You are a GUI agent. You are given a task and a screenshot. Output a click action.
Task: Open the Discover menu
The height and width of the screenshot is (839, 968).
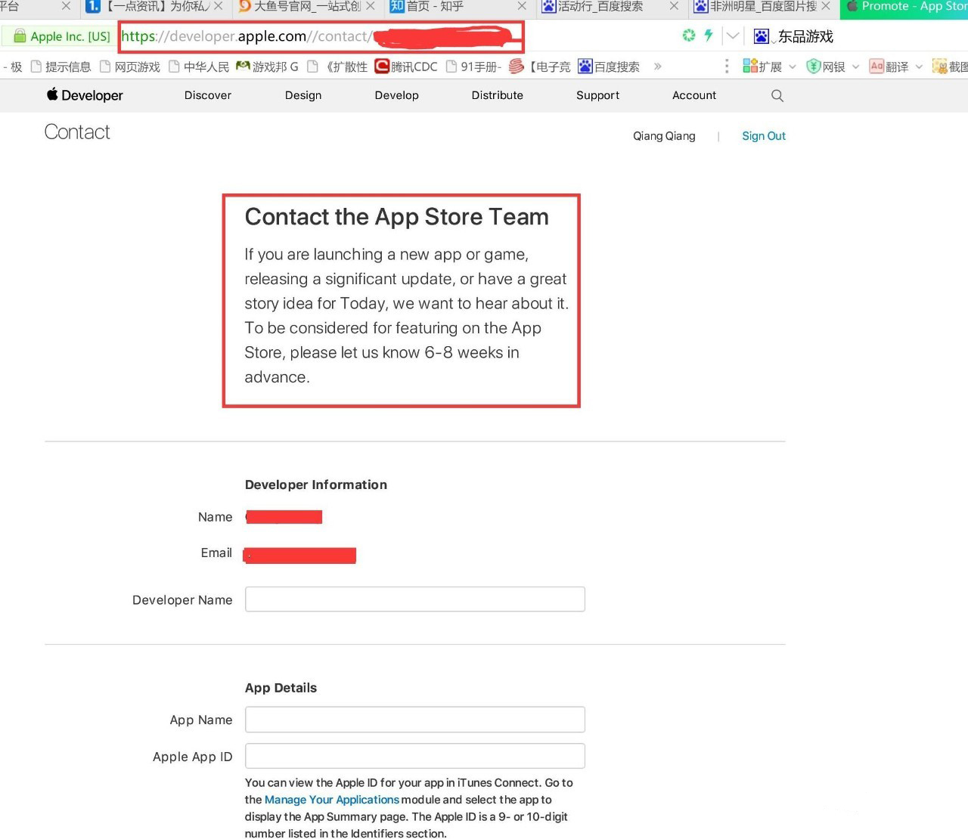[208, 95]
